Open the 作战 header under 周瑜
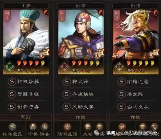161x139 pixels. 80,118
